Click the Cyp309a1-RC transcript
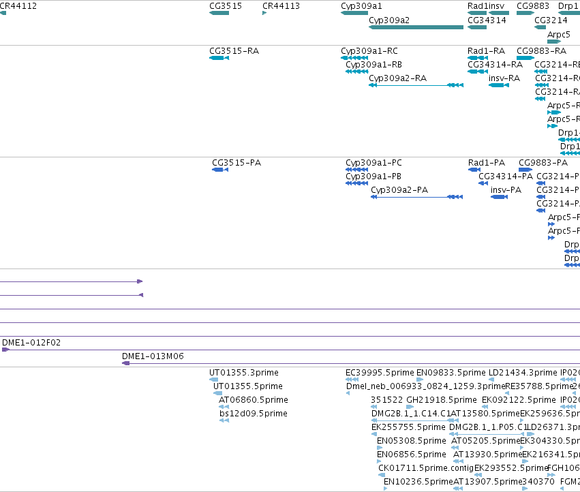The image size is (580, 492). pos(354,58)
